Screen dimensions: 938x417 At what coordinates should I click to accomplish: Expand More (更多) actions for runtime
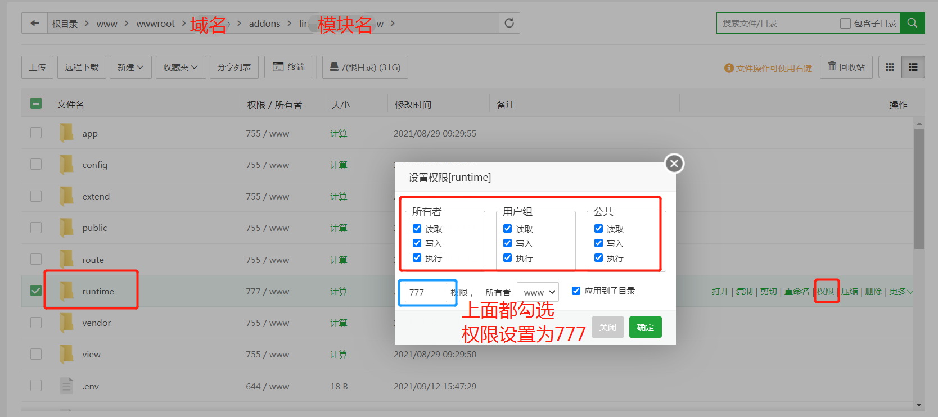point(901,291)
